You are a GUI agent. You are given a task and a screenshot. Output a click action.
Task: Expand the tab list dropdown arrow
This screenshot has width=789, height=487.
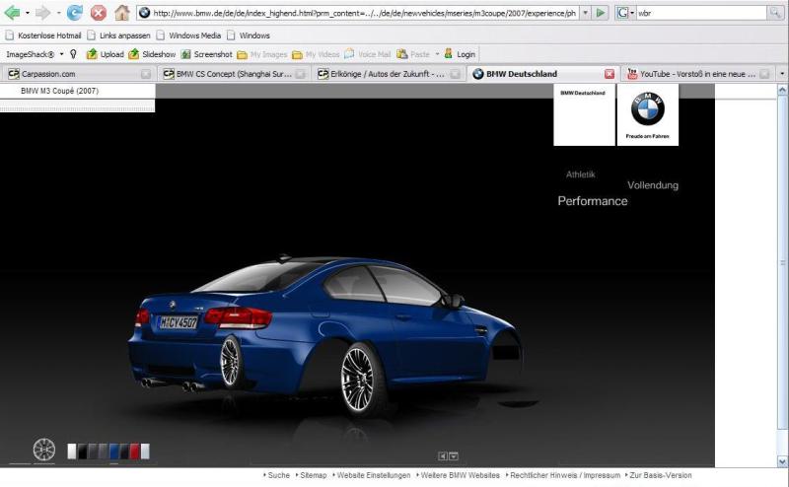[x=781, y=74]
